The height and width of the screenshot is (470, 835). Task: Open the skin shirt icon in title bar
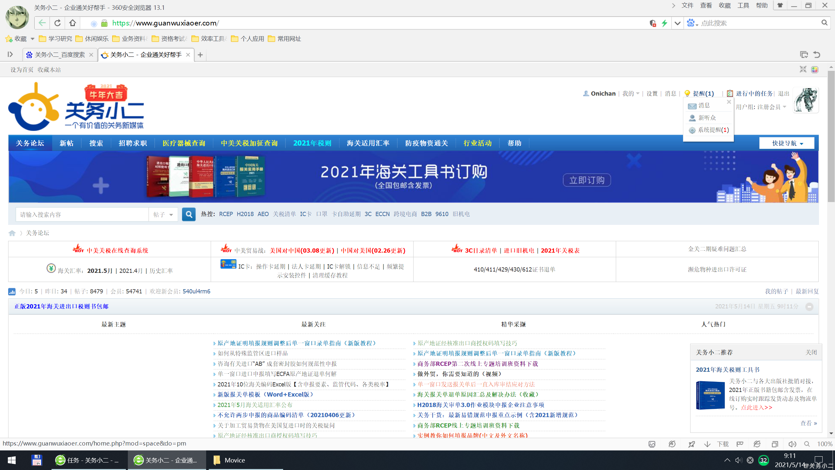[780, 5]
